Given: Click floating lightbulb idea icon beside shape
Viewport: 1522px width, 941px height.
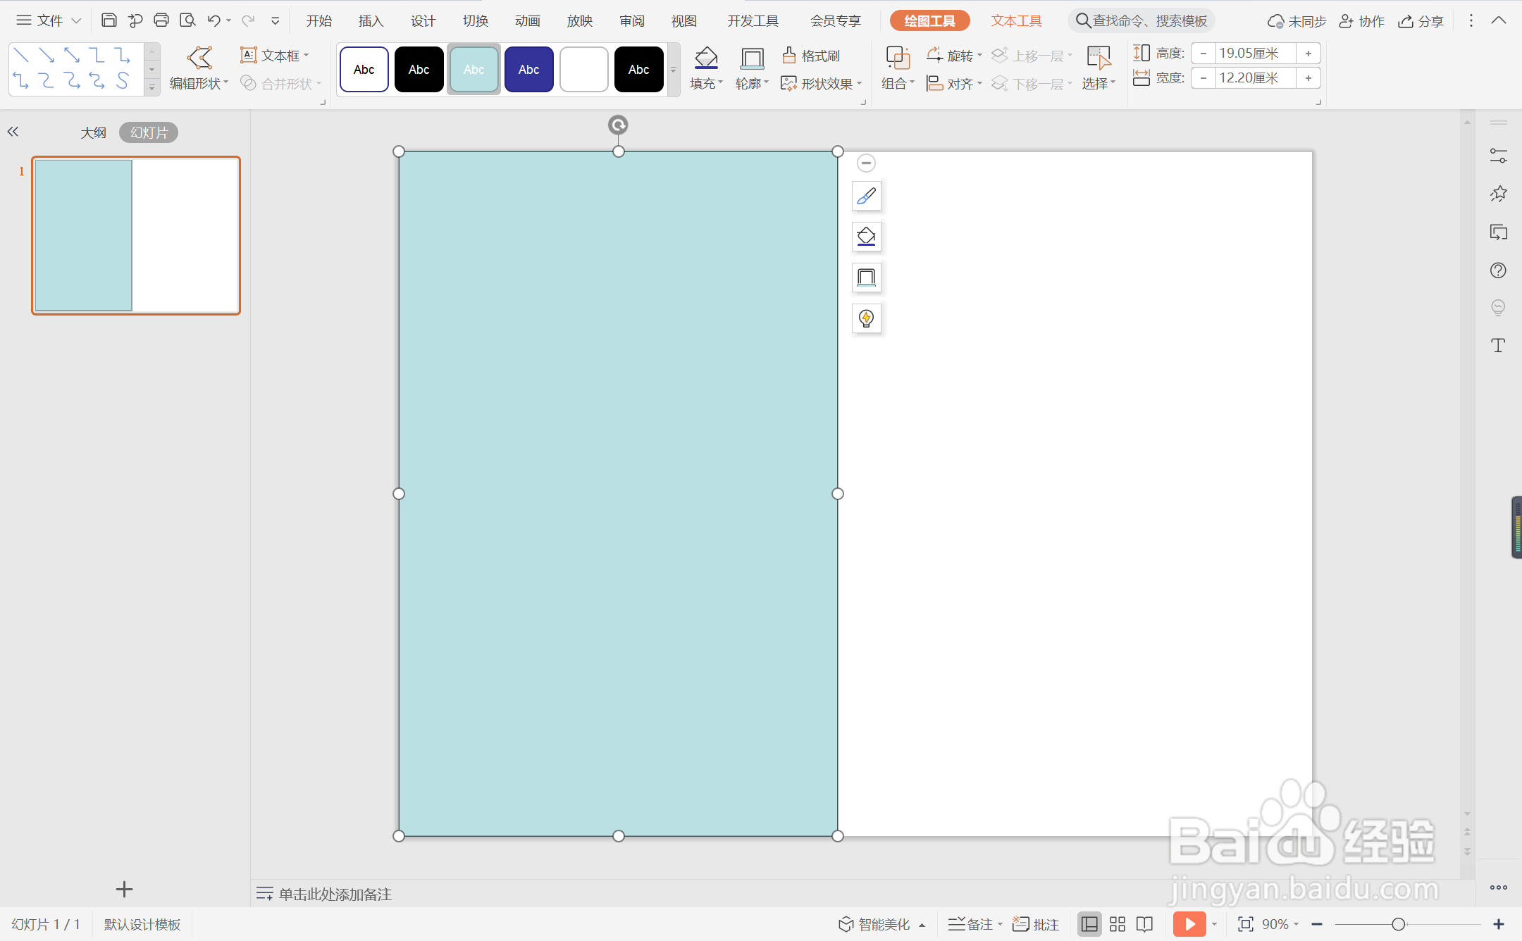Looking at the screenshot, I should point(867,318).
